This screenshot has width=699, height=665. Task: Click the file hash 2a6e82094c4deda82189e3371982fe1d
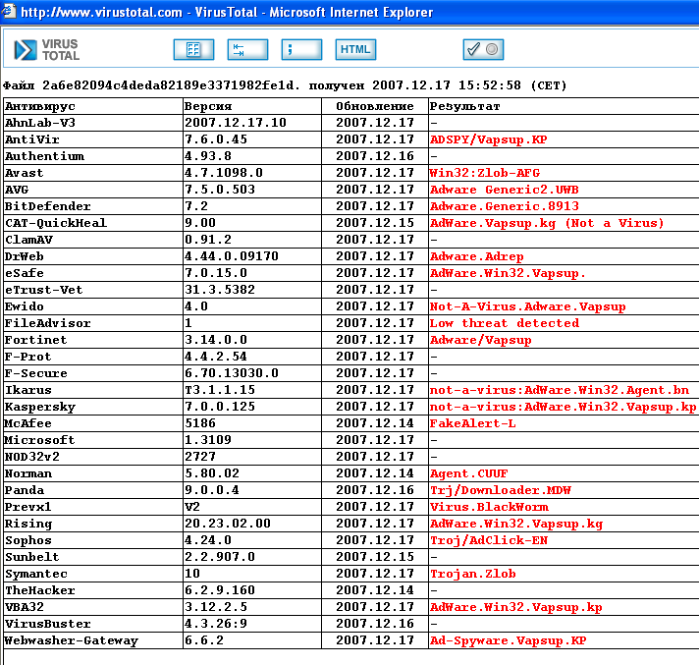171,85
